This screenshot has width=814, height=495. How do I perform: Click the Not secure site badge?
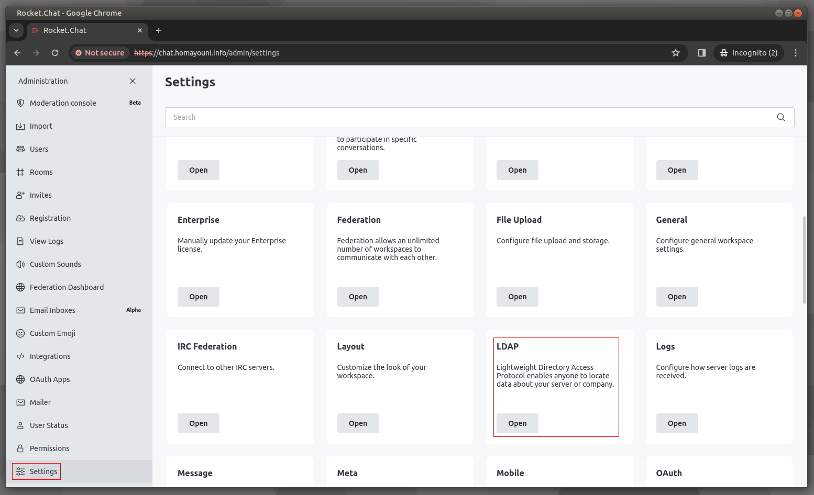100,53
